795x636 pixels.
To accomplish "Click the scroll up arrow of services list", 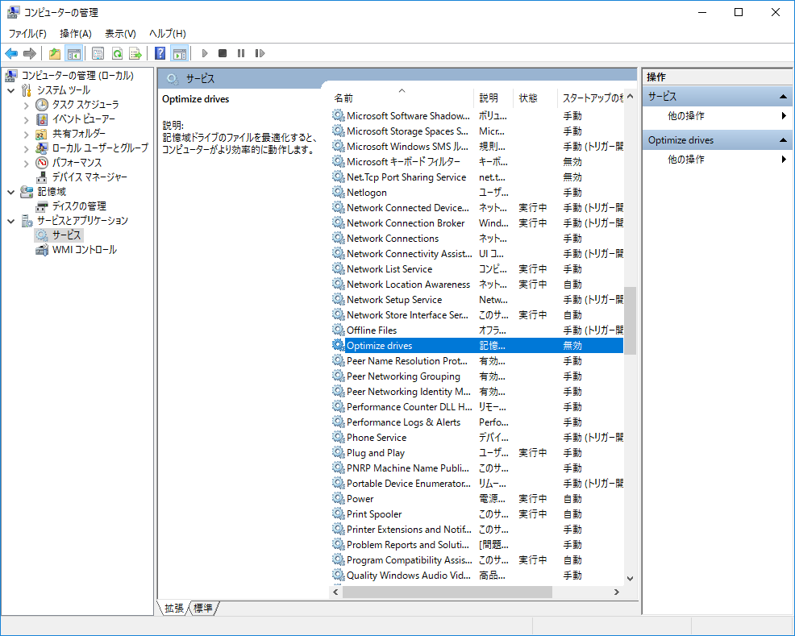I will tap(631, 96).
